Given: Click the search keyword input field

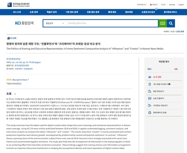Looking at the screenshot, I should [x=112, y=23].
